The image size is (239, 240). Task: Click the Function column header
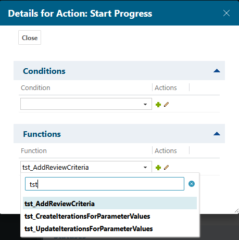34,151
